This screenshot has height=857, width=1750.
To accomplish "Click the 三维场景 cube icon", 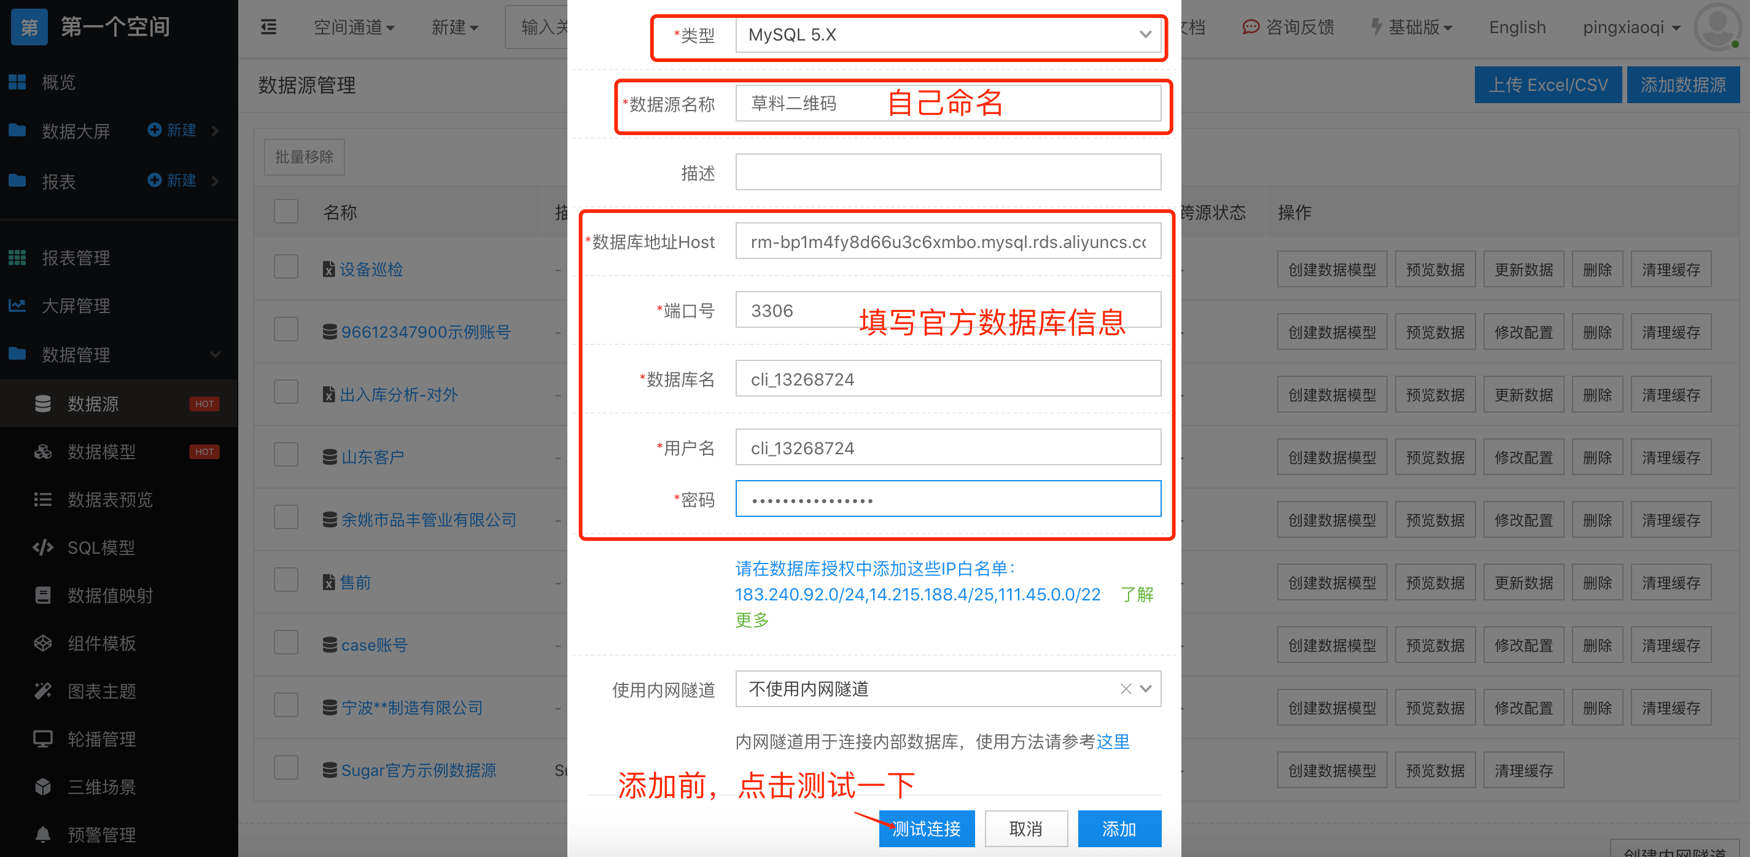I will [43, 787].
